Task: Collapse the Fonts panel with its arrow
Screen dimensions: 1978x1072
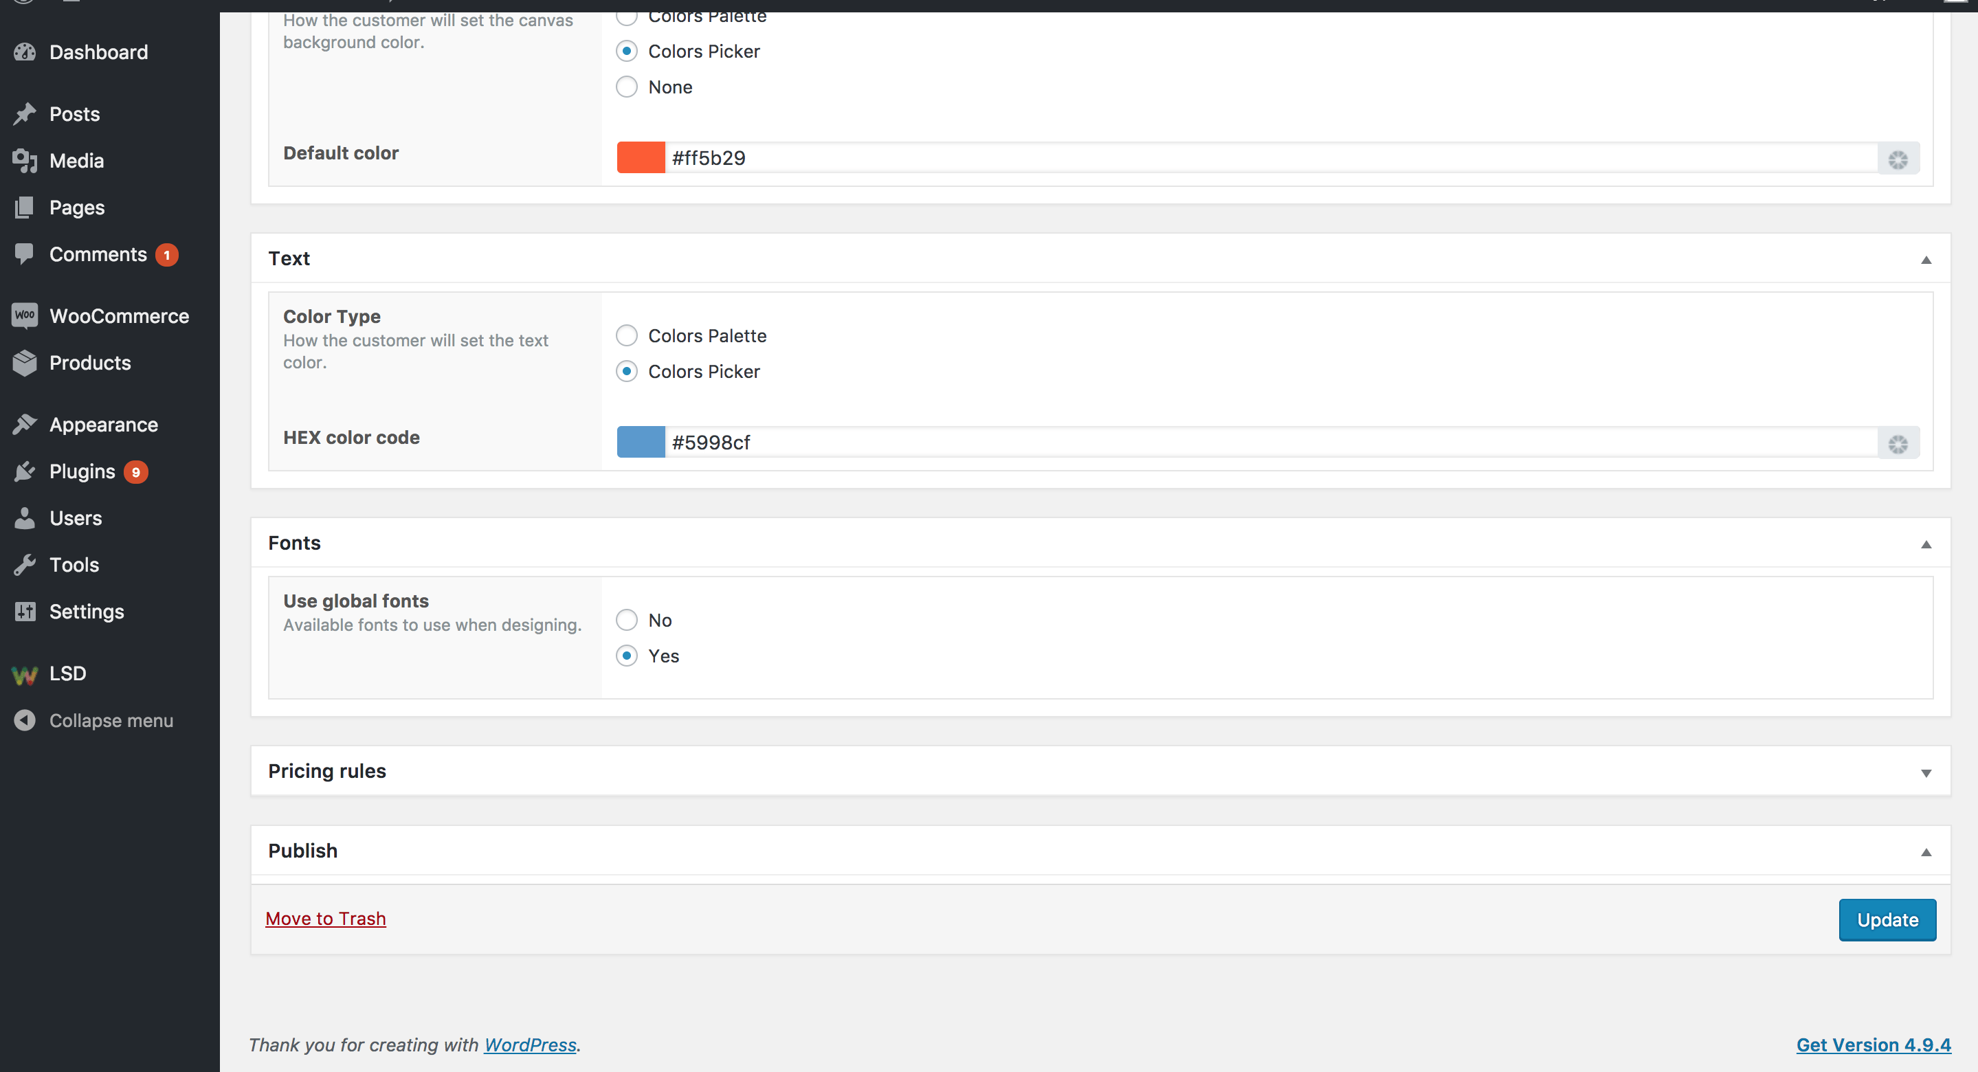Action: click(x=1926, y=544)
